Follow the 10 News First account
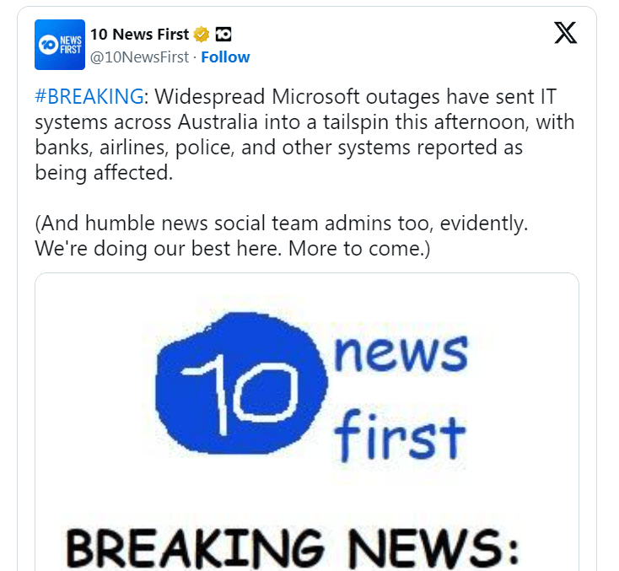 (225, 57)
